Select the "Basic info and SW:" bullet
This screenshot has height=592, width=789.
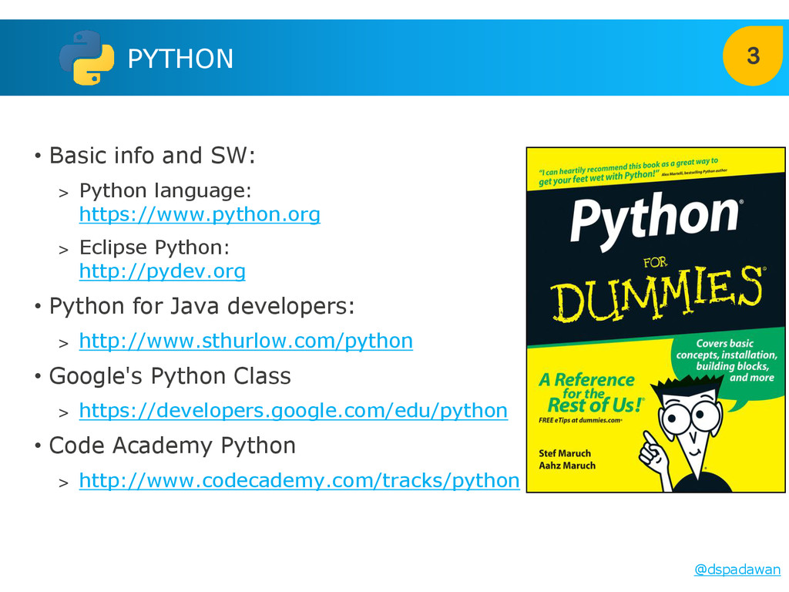tap(152, 155)
